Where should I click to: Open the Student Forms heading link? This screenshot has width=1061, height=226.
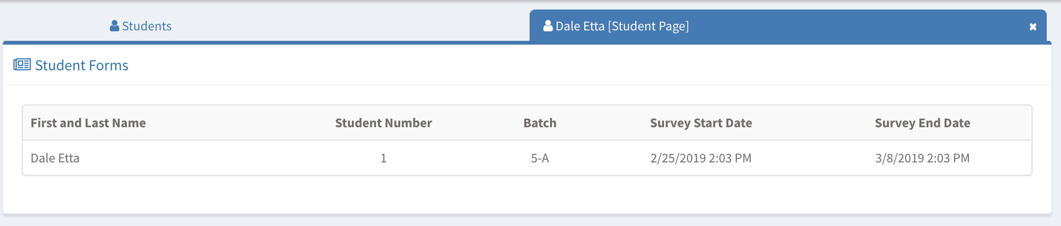point(82,65)
